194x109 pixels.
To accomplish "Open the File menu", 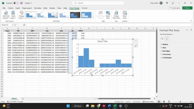I will tap(4, 8).
